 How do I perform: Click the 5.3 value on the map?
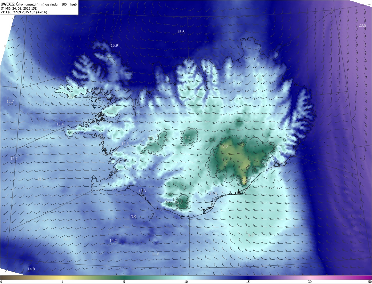click(187, 138)
